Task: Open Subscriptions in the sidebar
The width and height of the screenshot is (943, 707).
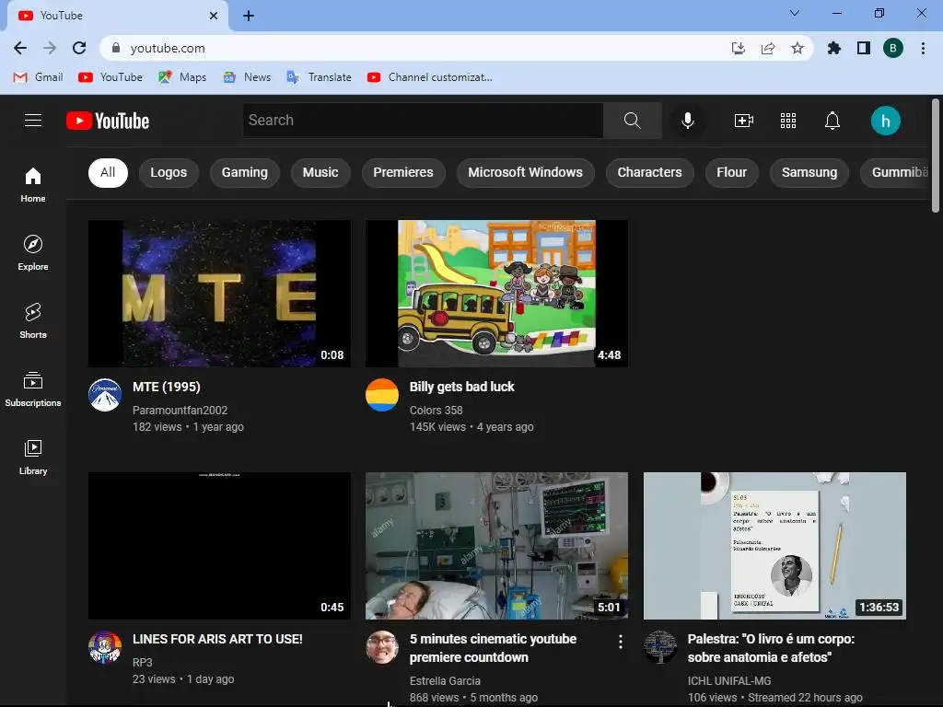Action: pos(33,389)
